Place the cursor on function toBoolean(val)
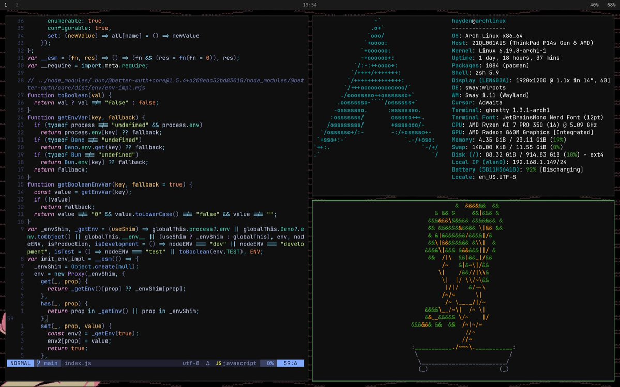 click(x=69, y=95)
